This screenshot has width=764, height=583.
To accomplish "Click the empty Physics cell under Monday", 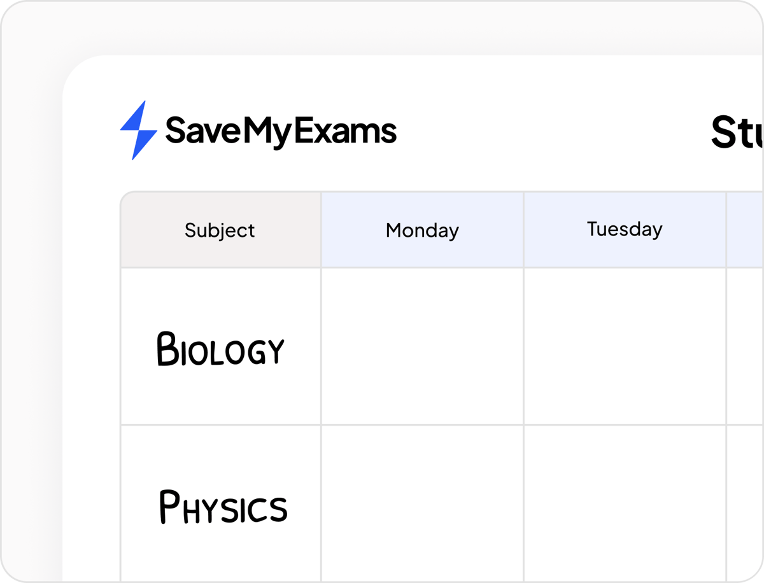I will point(422,503).
